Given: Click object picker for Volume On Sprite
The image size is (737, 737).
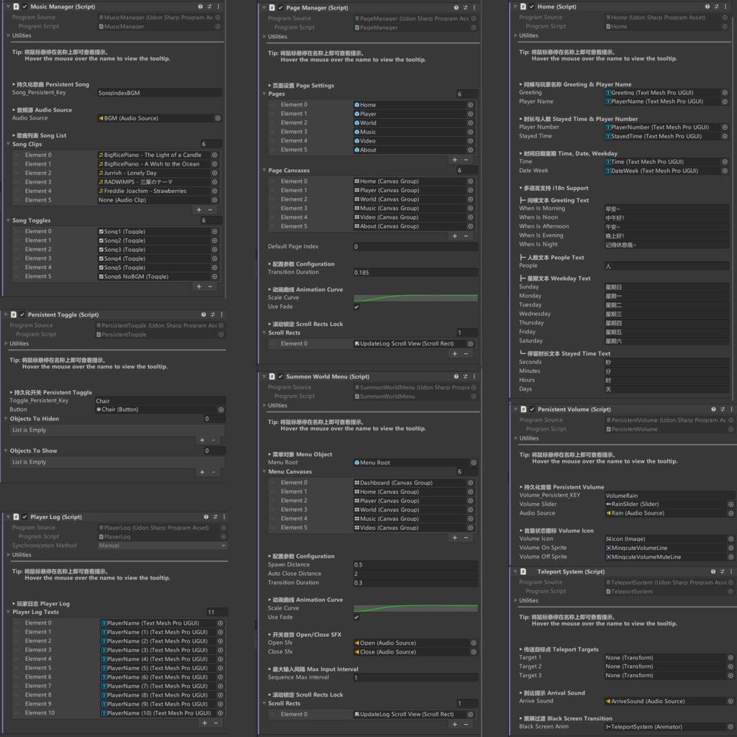Looking at the screenshot, I should click(x=731, y=548).
